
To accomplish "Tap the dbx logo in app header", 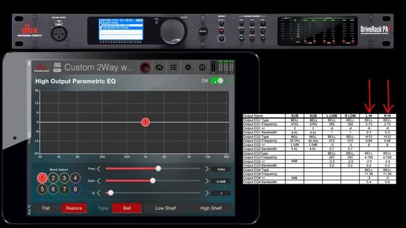I will coord(42,68).
